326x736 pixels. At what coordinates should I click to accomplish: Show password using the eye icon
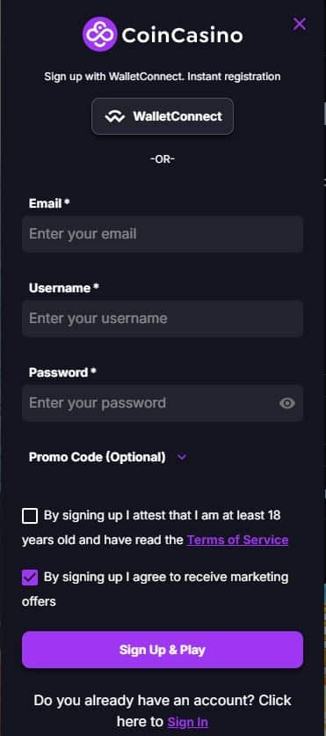[x=287, y=402]
